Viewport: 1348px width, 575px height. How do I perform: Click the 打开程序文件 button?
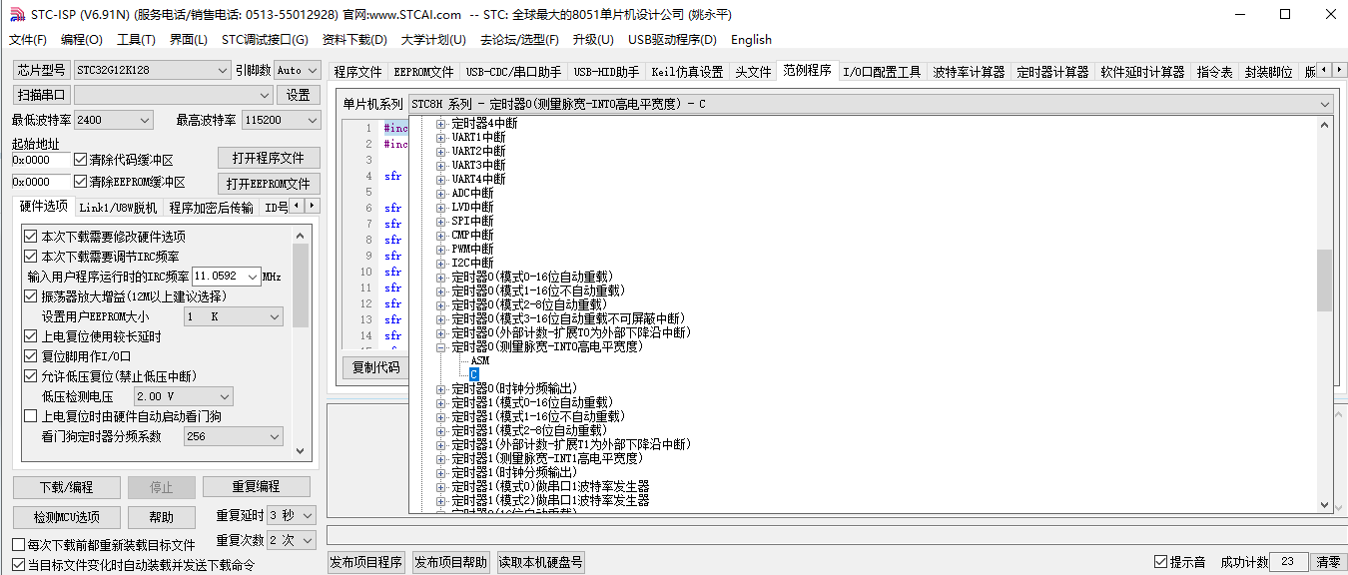[269, 158]
